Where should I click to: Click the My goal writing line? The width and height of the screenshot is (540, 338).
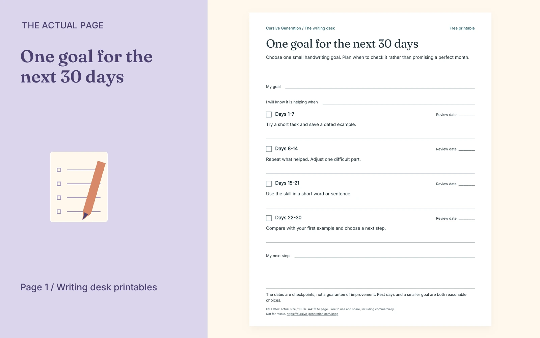tap(380, 87)
